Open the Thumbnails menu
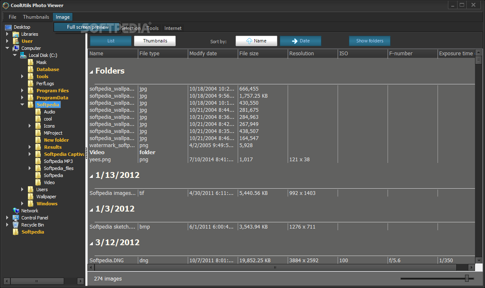 tap(36, 17)
